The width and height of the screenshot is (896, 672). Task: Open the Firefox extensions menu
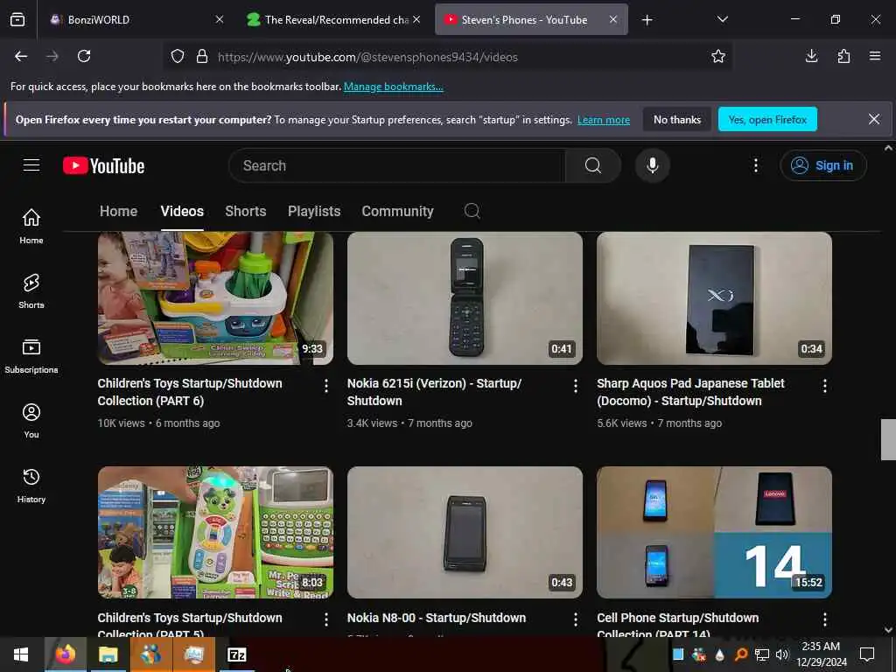[x=843, y=56]
